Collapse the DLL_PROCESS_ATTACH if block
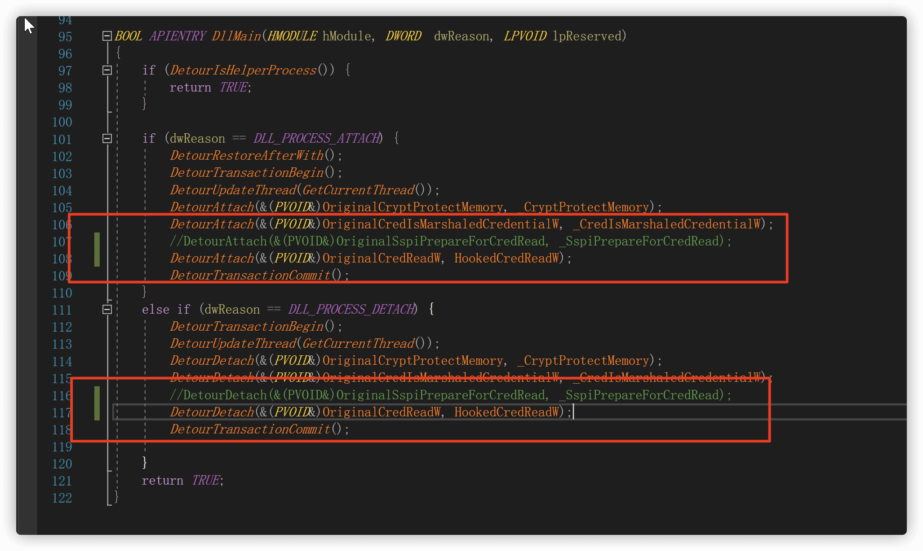 [x=107, y=138]
